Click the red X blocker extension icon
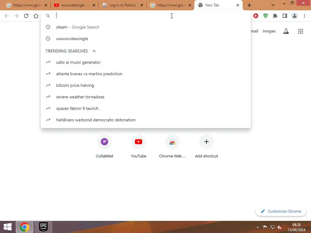This screenshot has width=311, height=233. (256, 16)
